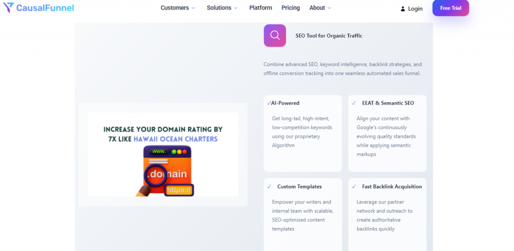The image size is (514, 251).
Task: Click the Empower your writers description
Action: [303, 215]
